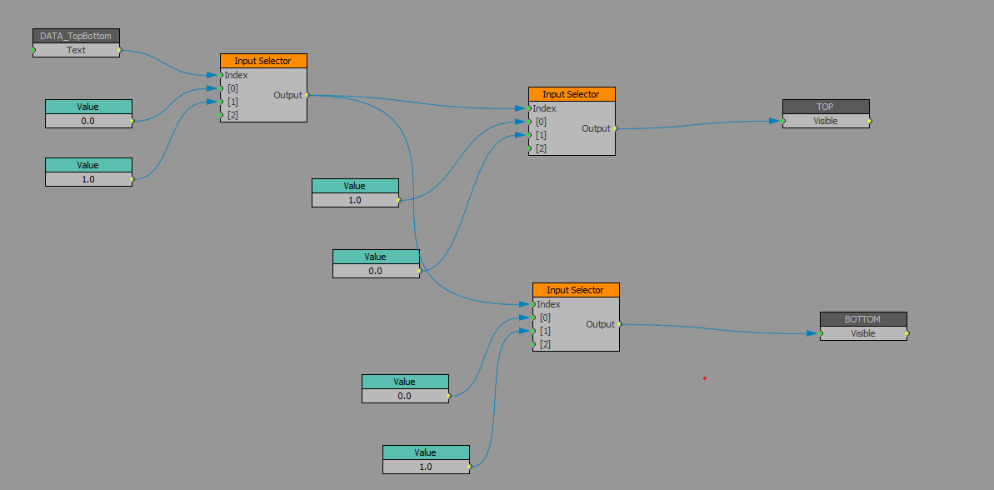Click 0.0 field wired to BOTTOM selector's [0]
The image size is (994, 490).
405,396
